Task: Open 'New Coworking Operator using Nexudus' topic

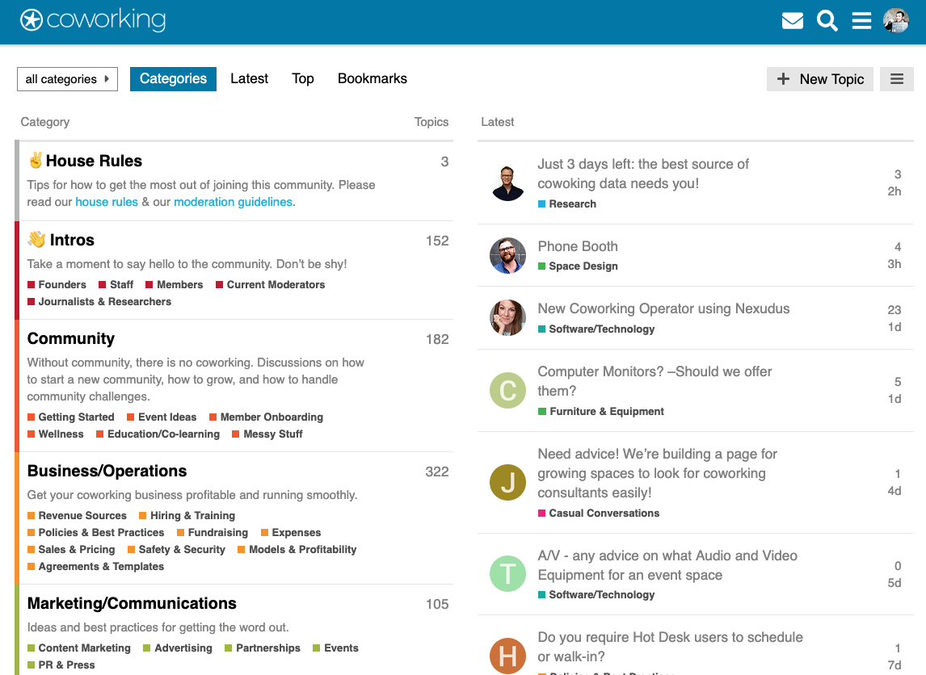Action: click(663, 308)
